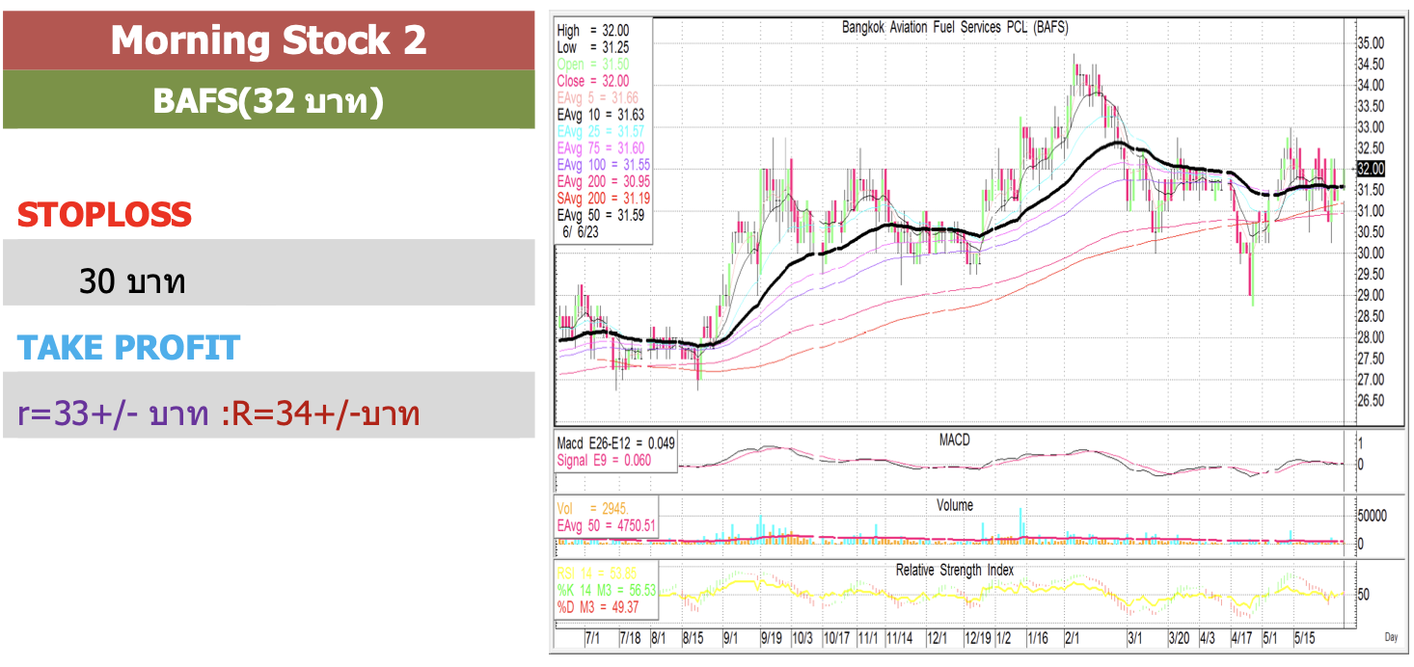Click the '3/20' date axis label

coord(1179,638)
